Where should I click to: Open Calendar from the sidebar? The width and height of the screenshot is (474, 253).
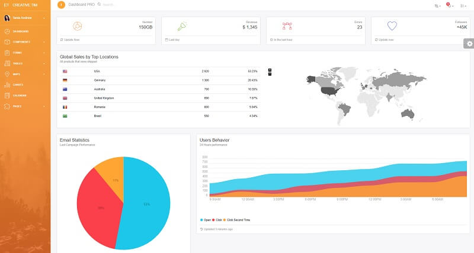pos(19,95)
